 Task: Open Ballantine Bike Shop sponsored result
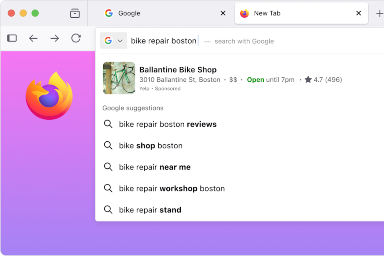tap(241, 78)
